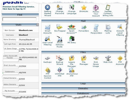Collapse the Mail section
The width and height of the screenshot is (130, 100).
point(126,21)
